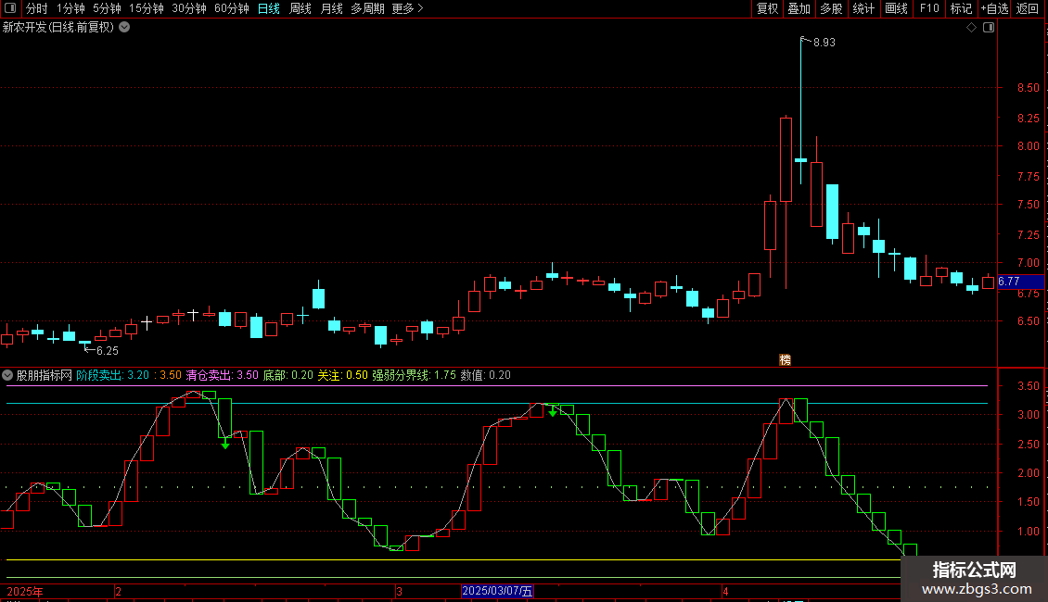Click 强弱分界线: 1.75 value
1048x602 pixels.
(415, 375)
